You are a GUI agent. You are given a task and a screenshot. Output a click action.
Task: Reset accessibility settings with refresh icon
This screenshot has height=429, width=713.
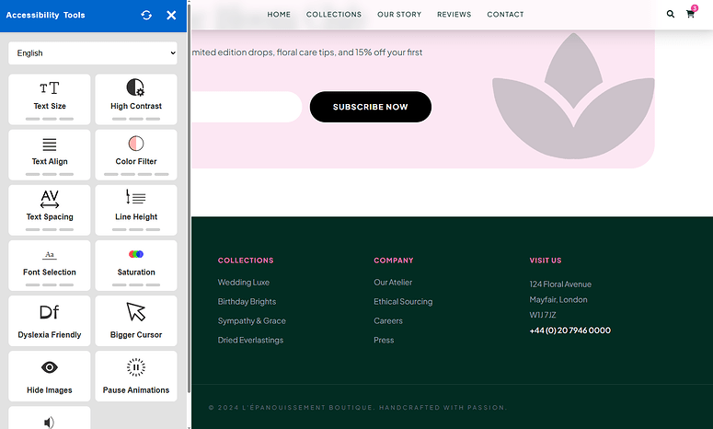pos(147,16)
